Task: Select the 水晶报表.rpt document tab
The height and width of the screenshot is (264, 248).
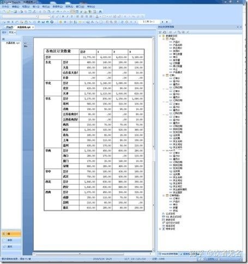Action: click(24, 27)
